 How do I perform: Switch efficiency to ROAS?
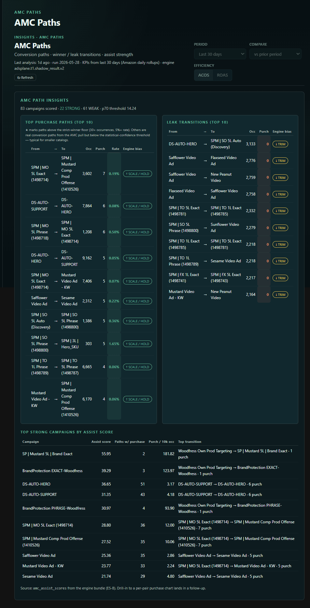tap(222, 75)
